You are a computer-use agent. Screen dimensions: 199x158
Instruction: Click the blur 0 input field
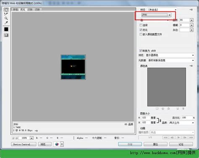185,25
